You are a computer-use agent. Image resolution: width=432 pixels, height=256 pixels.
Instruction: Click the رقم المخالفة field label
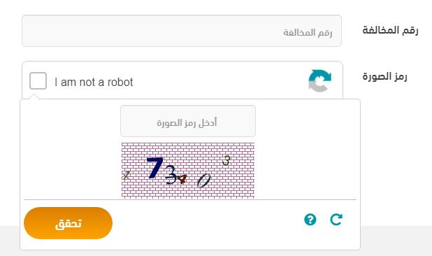click(x=390, y=30)
